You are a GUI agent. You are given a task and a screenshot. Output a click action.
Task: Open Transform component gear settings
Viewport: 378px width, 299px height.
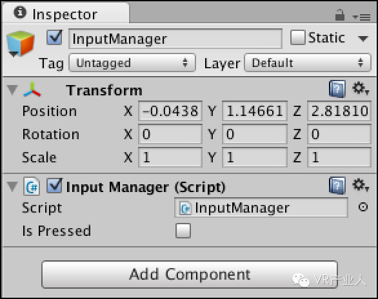[x=361, y=88]
